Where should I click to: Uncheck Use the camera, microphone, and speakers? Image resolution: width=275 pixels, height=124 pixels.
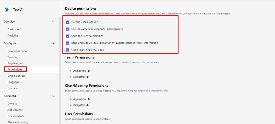(67, 29)
